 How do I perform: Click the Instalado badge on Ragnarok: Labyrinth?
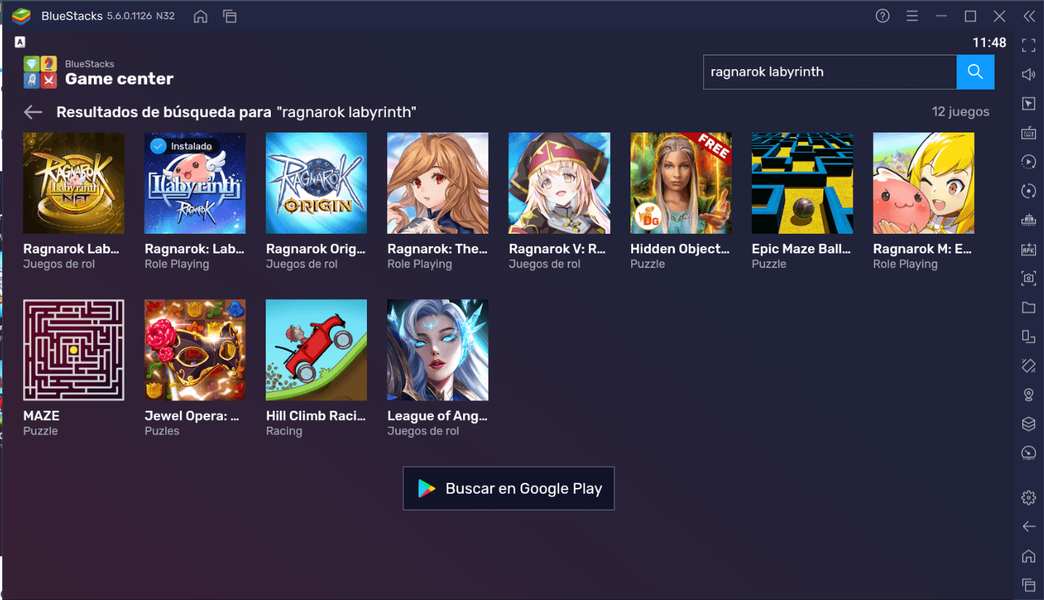pyautogui.click(x=184, y=146)
